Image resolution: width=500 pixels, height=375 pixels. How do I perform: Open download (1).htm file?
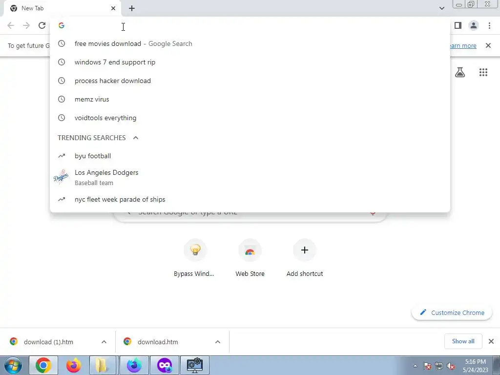[48, 342]
